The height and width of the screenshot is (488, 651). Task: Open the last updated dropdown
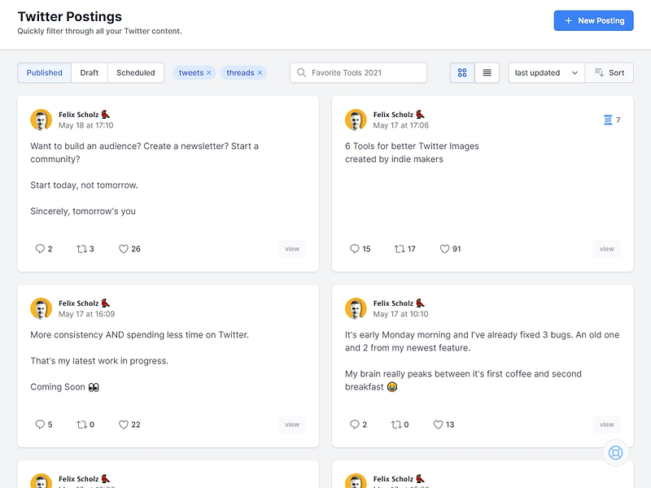[x=546, y=72]
